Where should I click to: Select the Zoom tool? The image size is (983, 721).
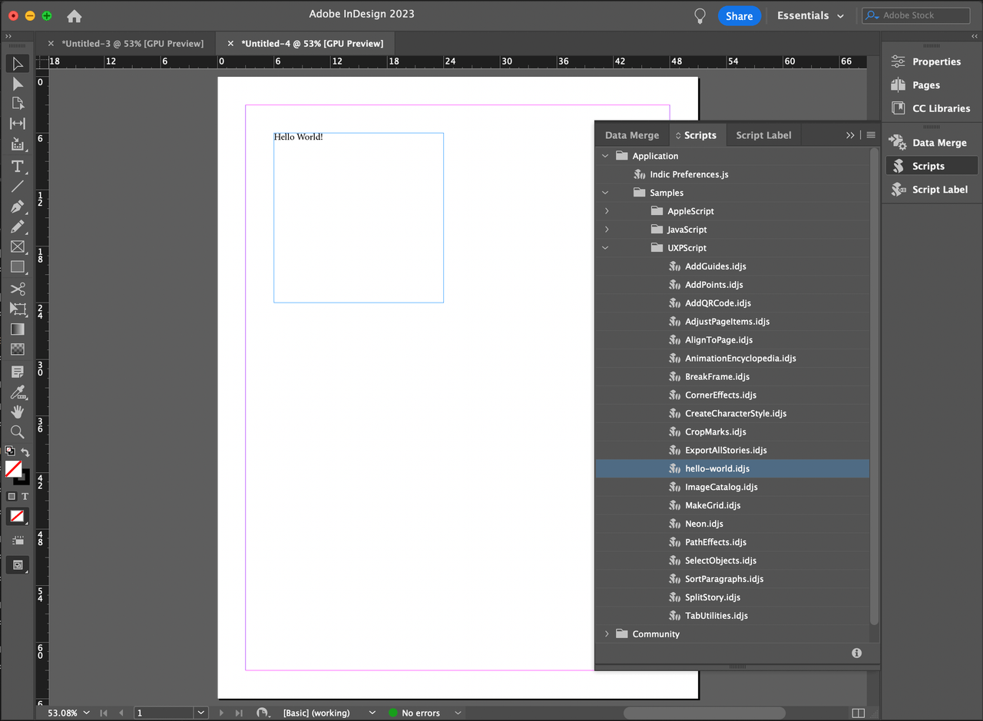click(18, 432)
